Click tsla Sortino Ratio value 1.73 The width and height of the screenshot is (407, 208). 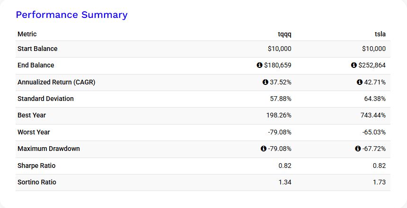click(x=379, y=182)
